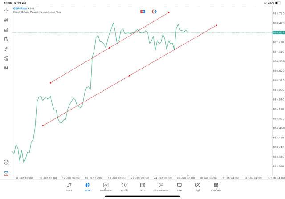The height and width of the screenshot is (199, 285).
Task: Open the ประวัติ history tab
Action: point(124,187)
